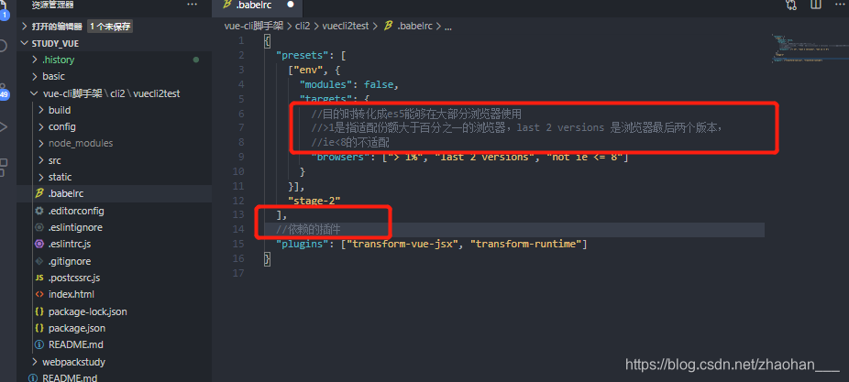Expand the node_modules folder
The width and height of the screenshot is (849, 382).
click(41, 144)
